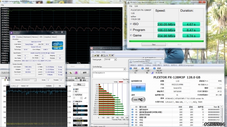Click the status dot of SMART attribute 0C
Viewport: 227px width, 127px height.
tap(132, 117)
